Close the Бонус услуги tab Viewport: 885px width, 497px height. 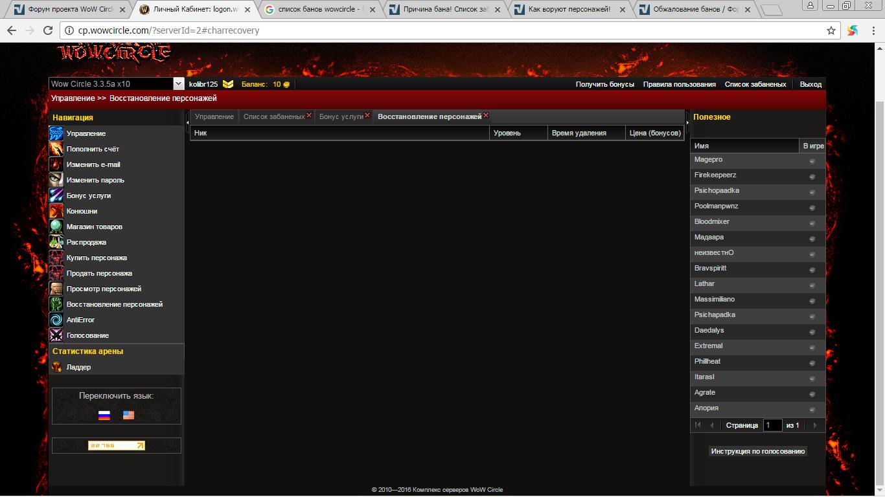coord(367,115)
